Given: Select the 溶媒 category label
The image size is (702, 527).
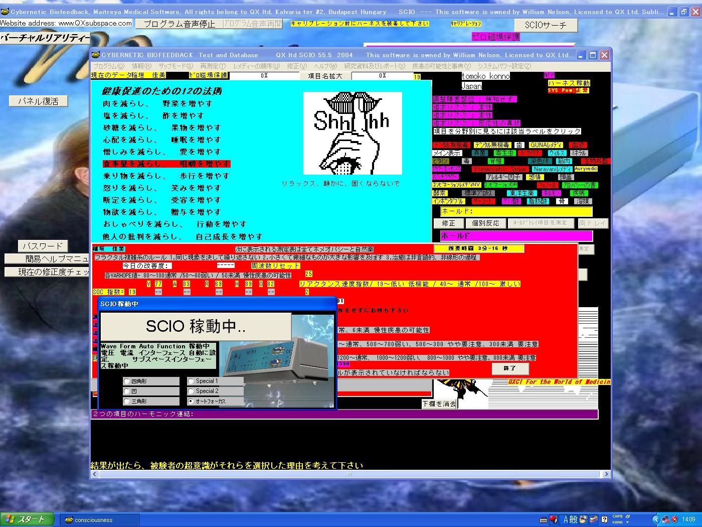Looking at the screenshot, I should click(x=583, y=201).
